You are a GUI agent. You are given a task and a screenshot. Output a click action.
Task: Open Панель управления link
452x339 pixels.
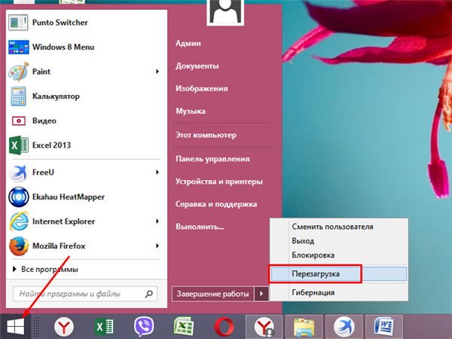tap(212, 159)
